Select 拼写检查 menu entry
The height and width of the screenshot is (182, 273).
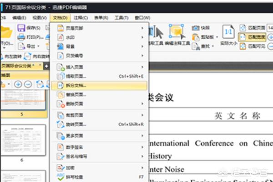[99, 177]
